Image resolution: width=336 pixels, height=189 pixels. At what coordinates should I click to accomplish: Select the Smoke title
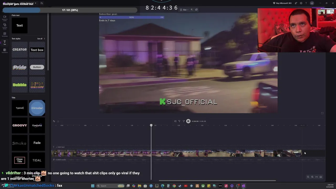pyautogui.click(x=19, y=143)
